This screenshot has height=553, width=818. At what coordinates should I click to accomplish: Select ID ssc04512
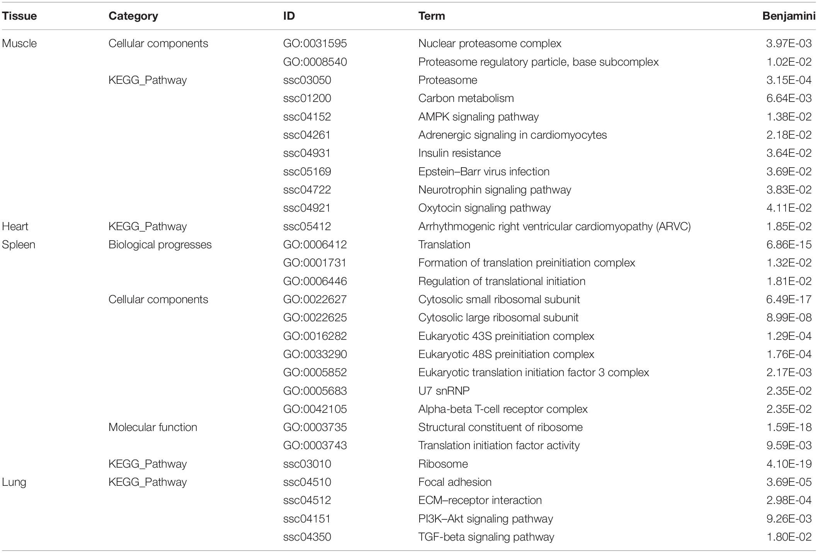(307, 500)
